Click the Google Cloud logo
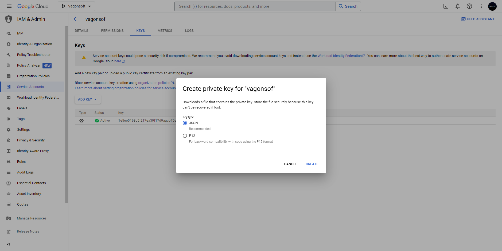 pos(33,6)
